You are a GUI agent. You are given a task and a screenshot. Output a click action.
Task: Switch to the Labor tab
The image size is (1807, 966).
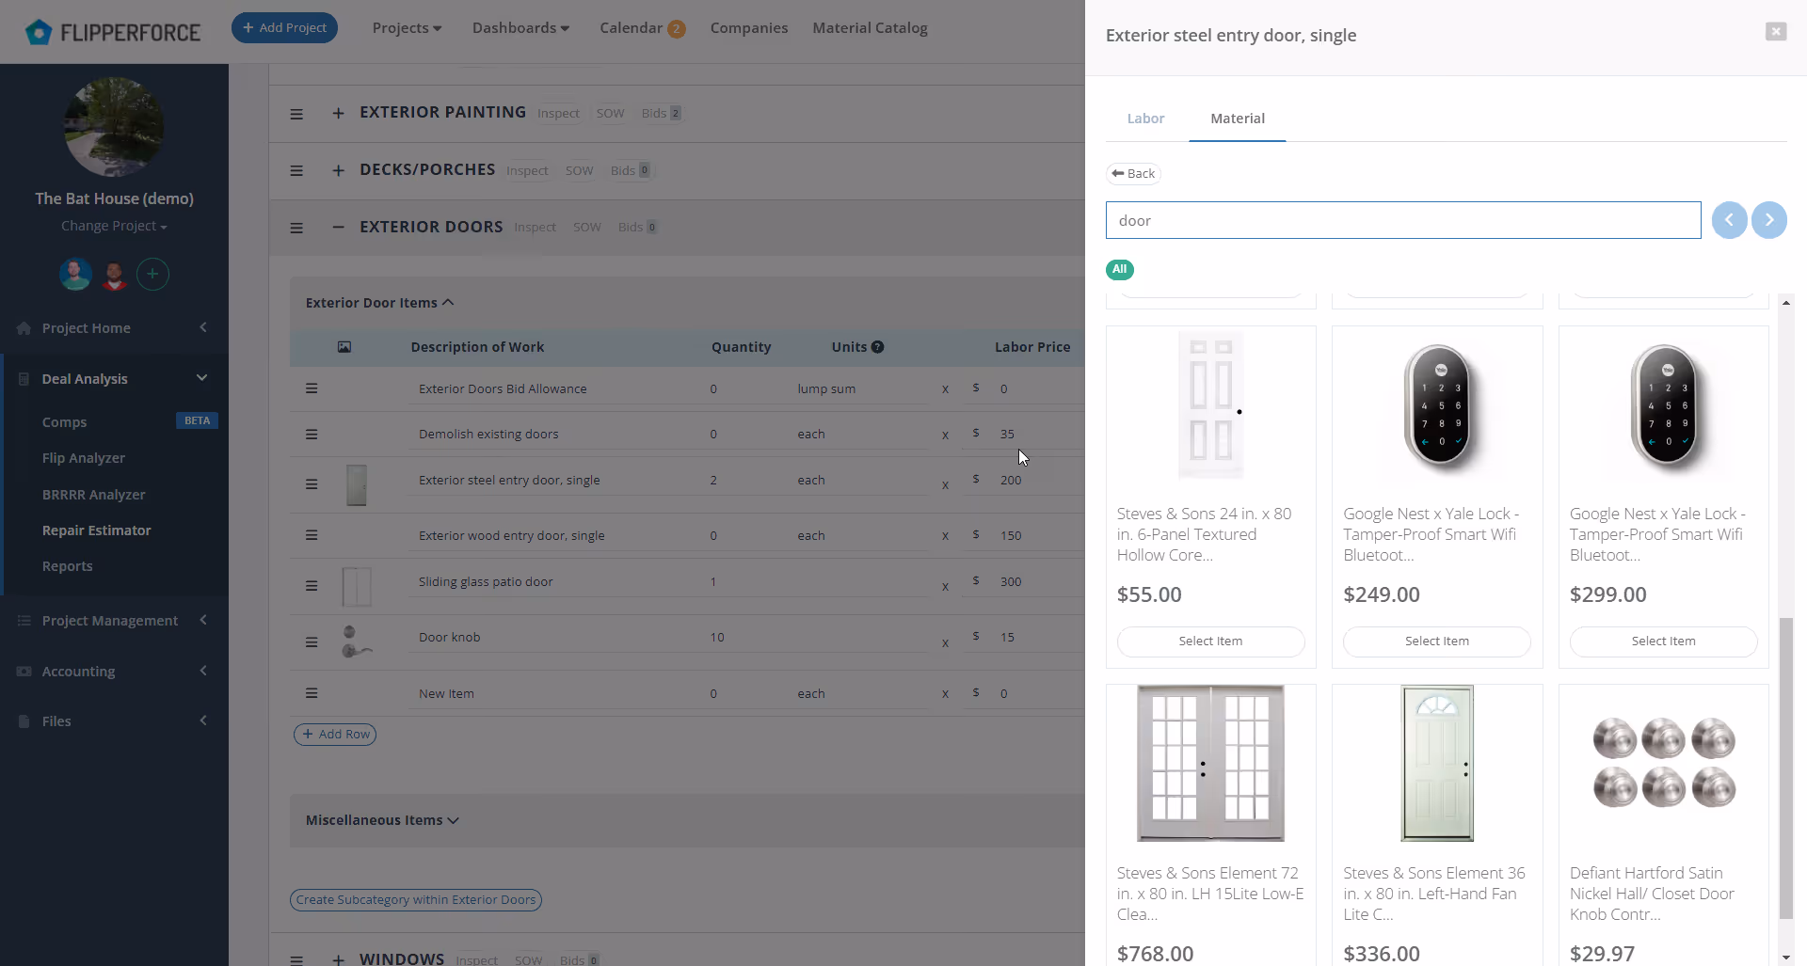point(1145,119)
